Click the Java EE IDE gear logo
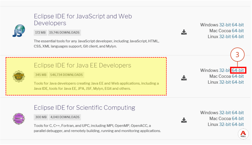This screenshot has height=145, width=252. tap(19, 76)
